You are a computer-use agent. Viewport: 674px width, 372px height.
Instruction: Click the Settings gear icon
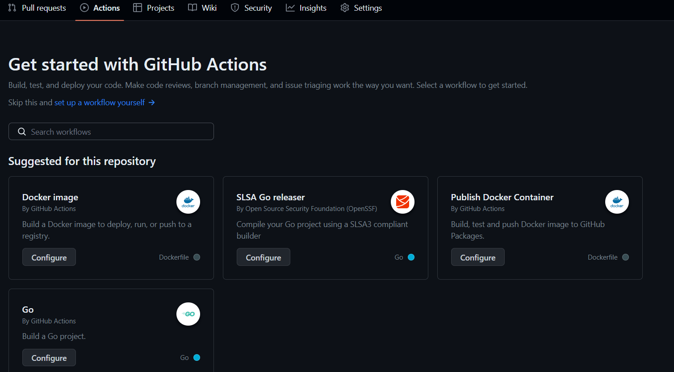[x=345, y=8]
